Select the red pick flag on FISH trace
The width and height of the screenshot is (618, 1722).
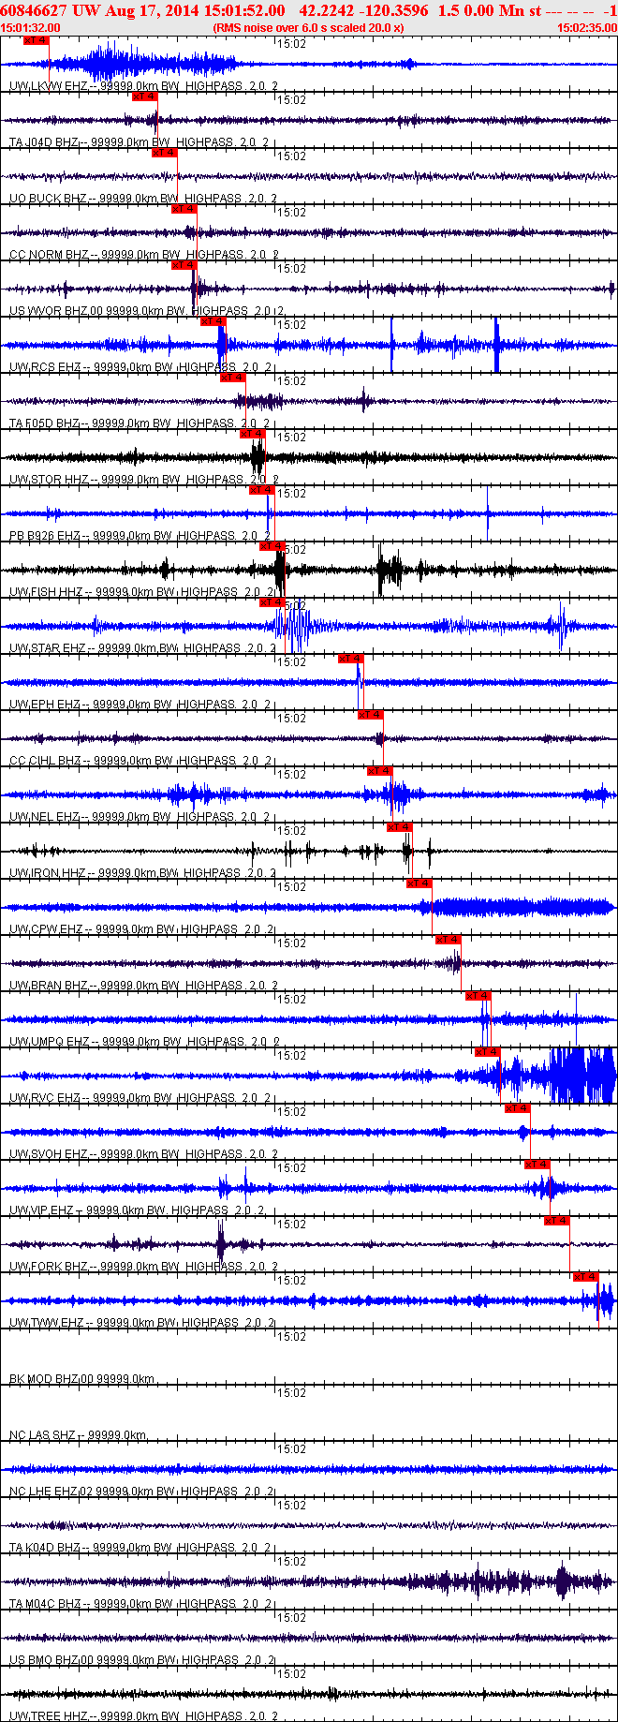pyautogui.click(x=272, y=546)
